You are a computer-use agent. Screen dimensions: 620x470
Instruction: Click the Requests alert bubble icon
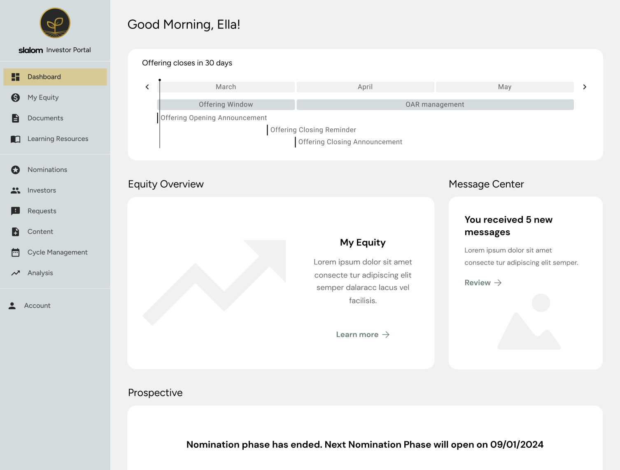[x=16, y=211]
